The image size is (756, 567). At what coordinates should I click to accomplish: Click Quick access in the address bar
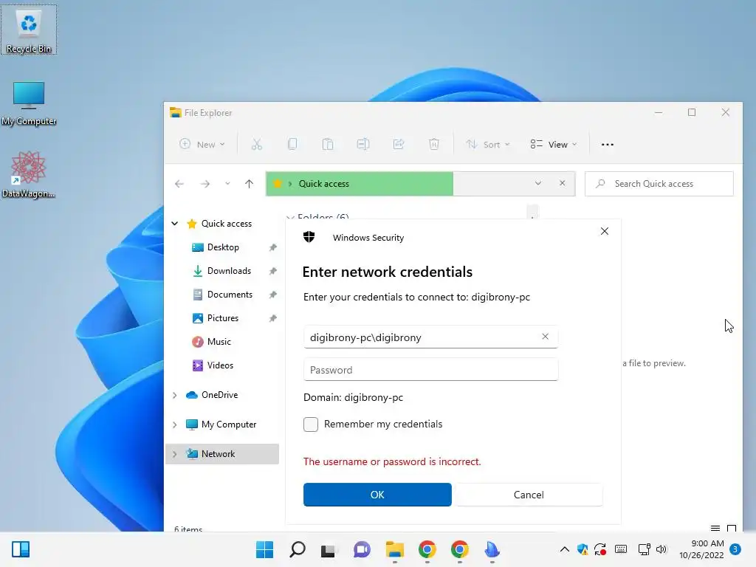point(323,184)
